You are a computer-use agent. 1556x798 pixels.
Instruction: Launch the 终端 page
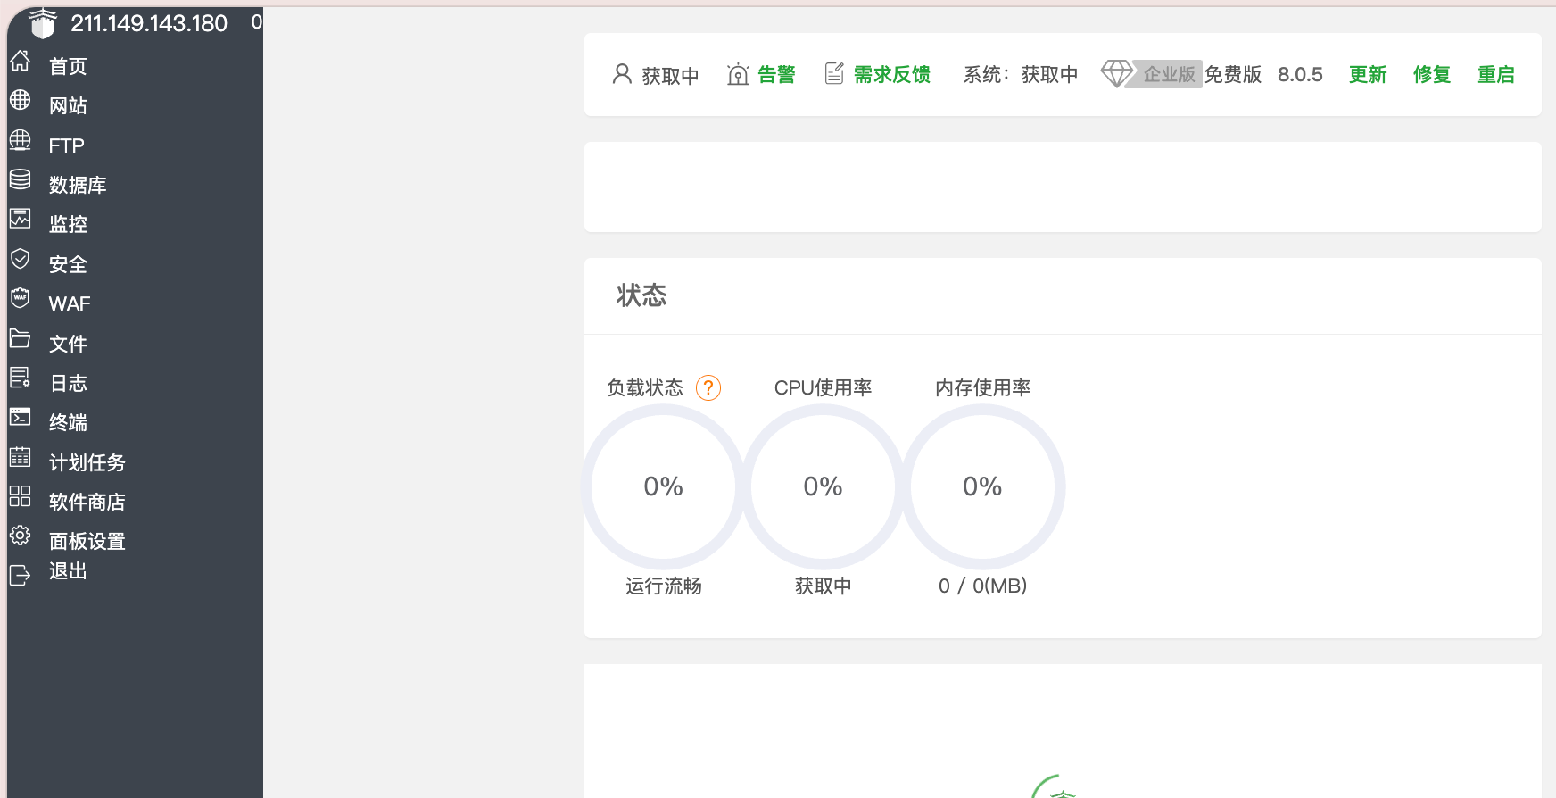[x=68, y=422]
